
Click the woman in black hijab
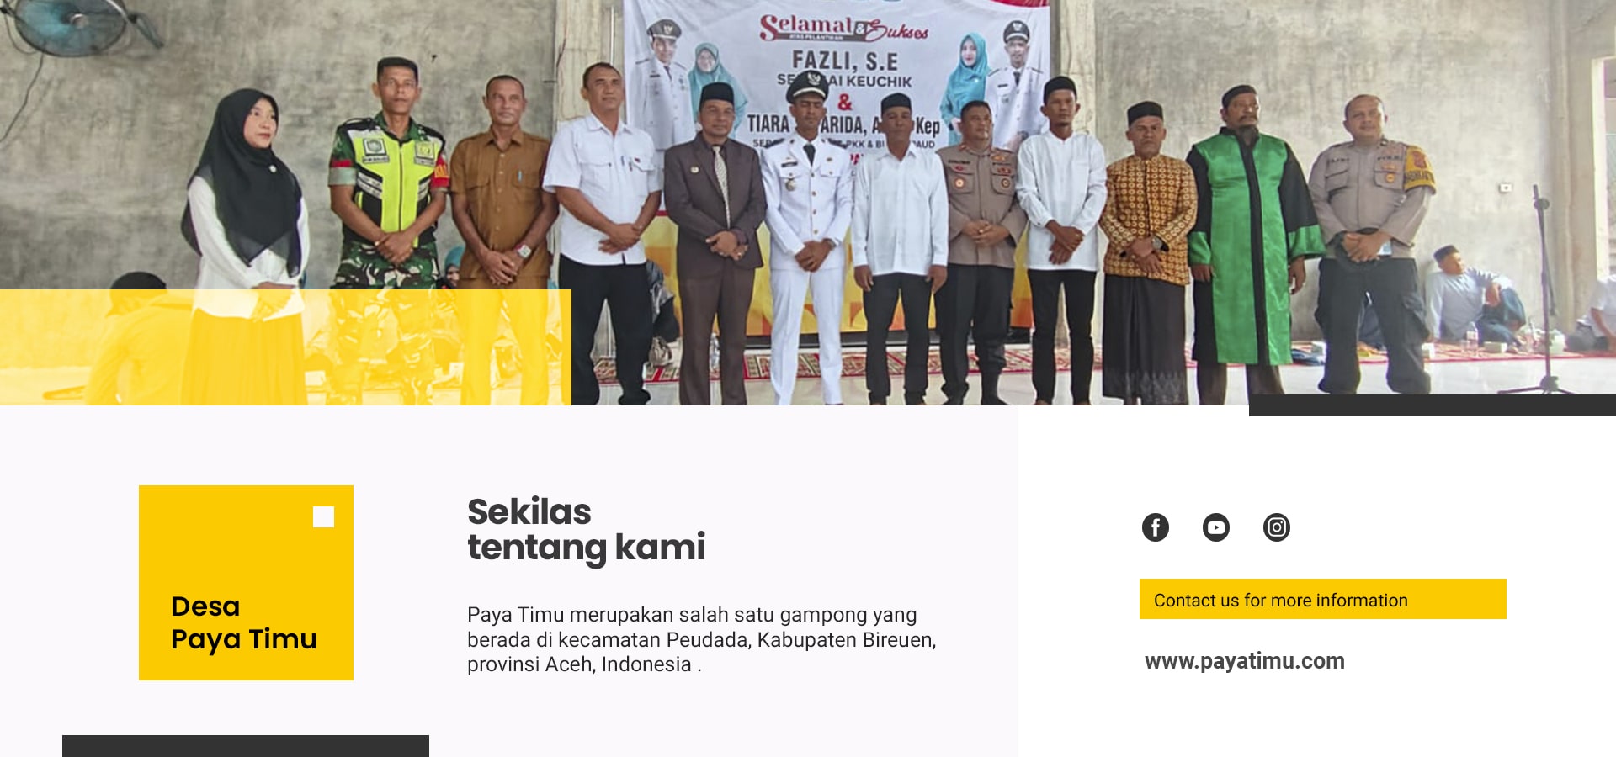247,244
